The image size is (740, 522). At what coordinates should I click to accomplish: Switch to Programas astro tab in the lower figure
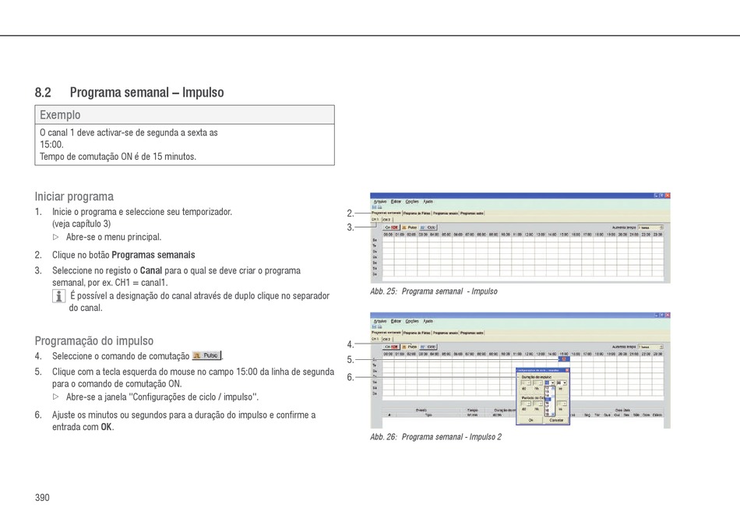point(472,333)
